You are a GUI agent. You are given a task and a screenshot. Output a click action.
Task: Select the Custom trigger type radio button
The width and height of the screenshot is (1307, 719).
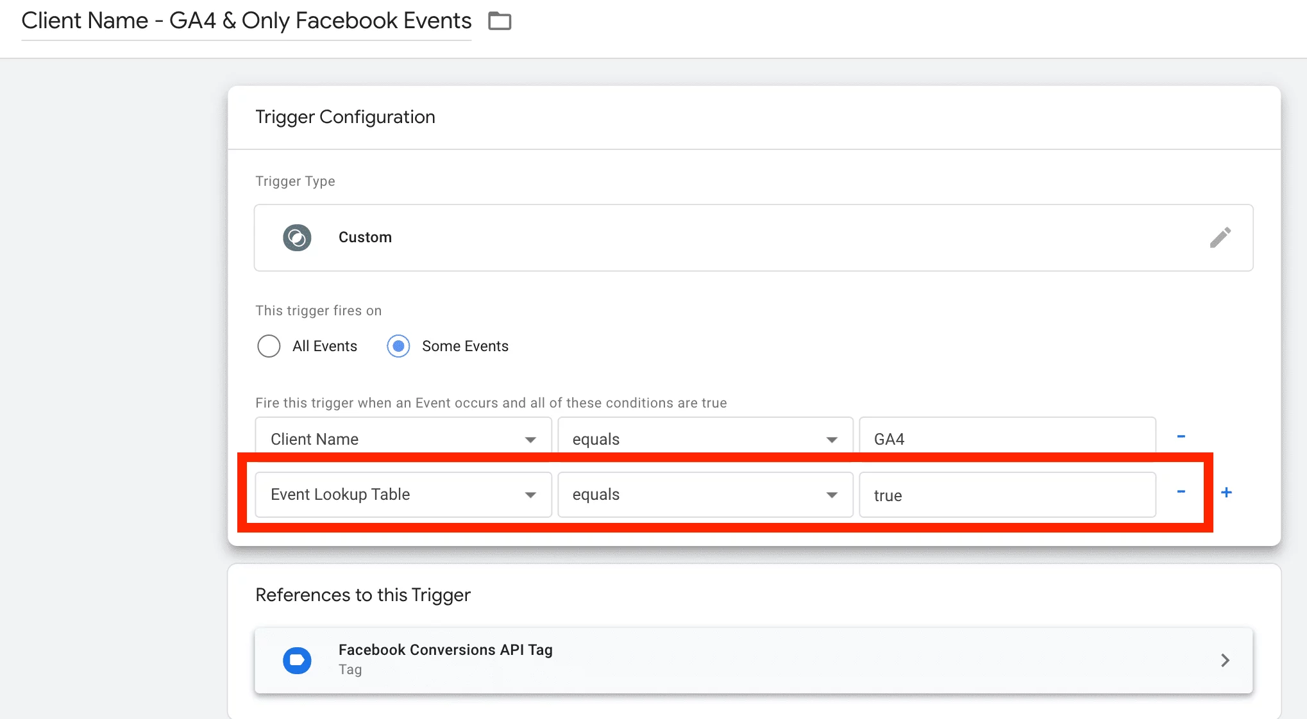[x=297, y=237]
